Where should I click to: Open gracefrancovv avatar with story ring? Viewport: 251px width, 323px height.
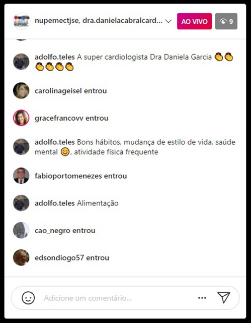[x=21, y=118]
